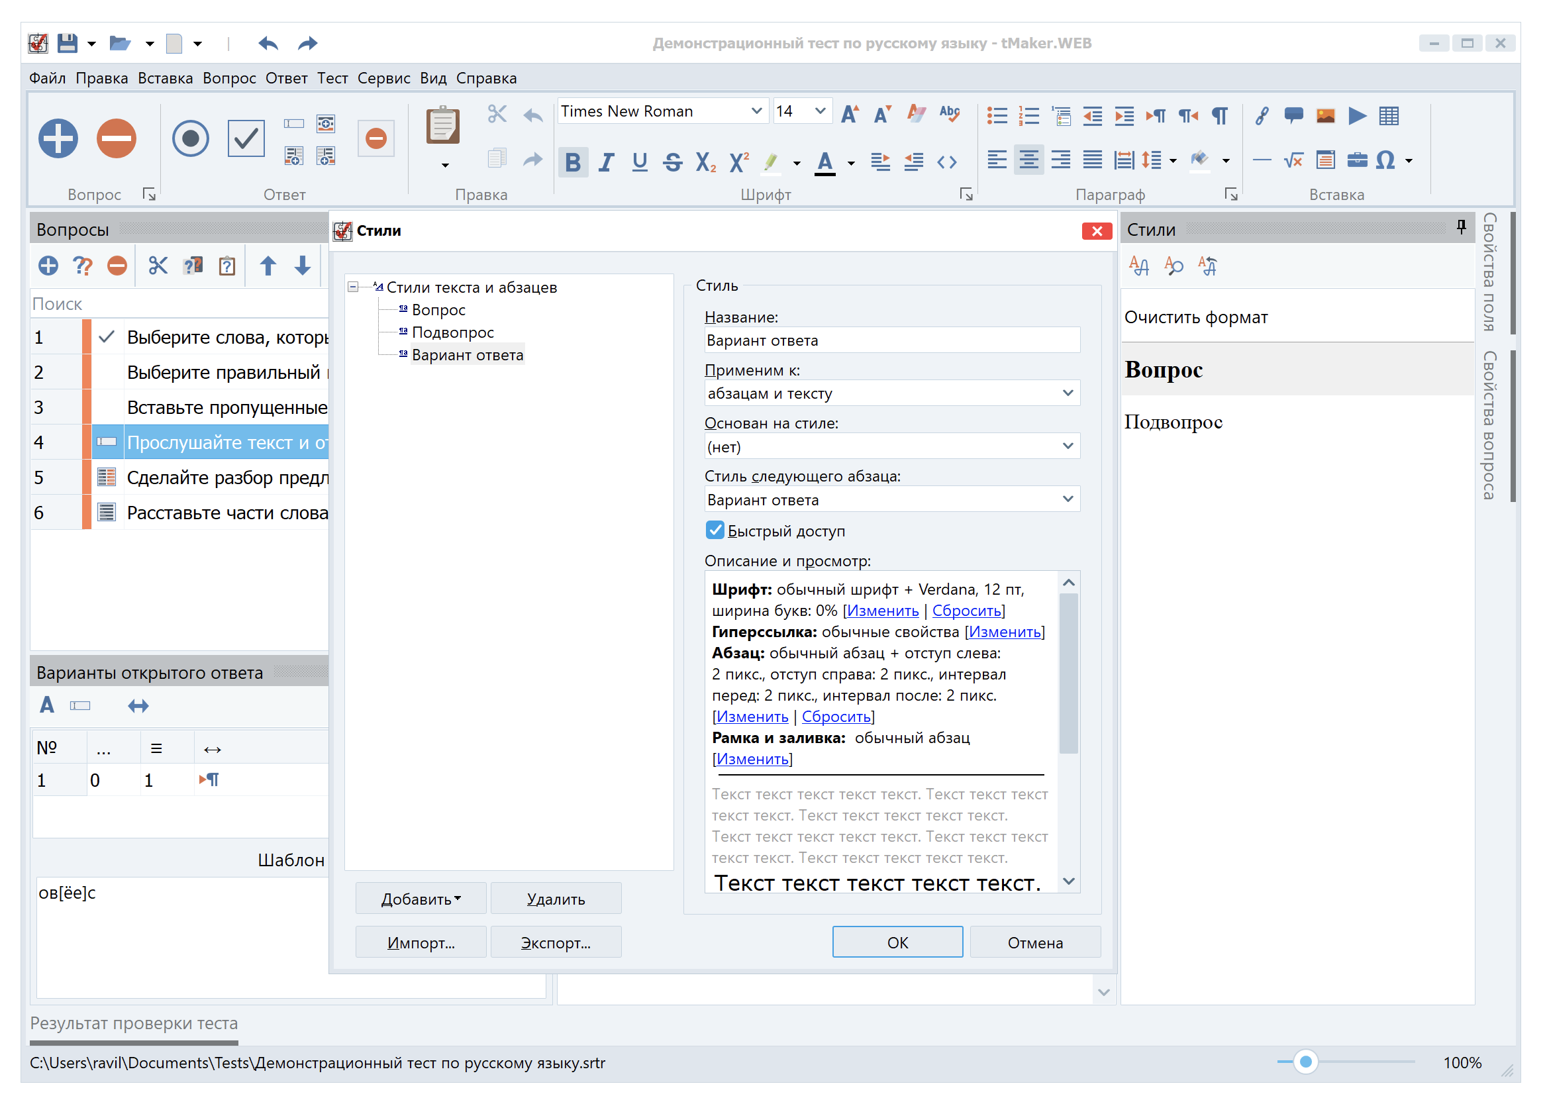Click the Экспорт... button
This screenshot has width=1547, height=1102.
[x=556, y=942]
